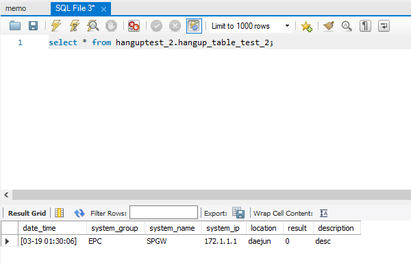Beautify query with broom icon
Viewport: 411px width, 265px height.
[x=329, y=26]
